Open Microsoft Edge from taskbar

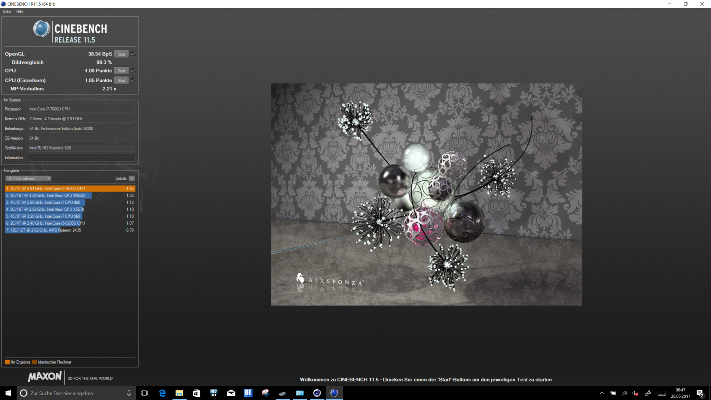coord(162,393)
